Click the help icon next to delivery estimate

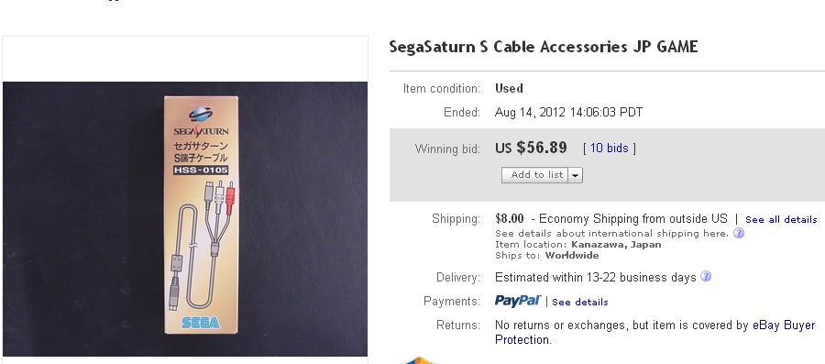pos(706,276)
